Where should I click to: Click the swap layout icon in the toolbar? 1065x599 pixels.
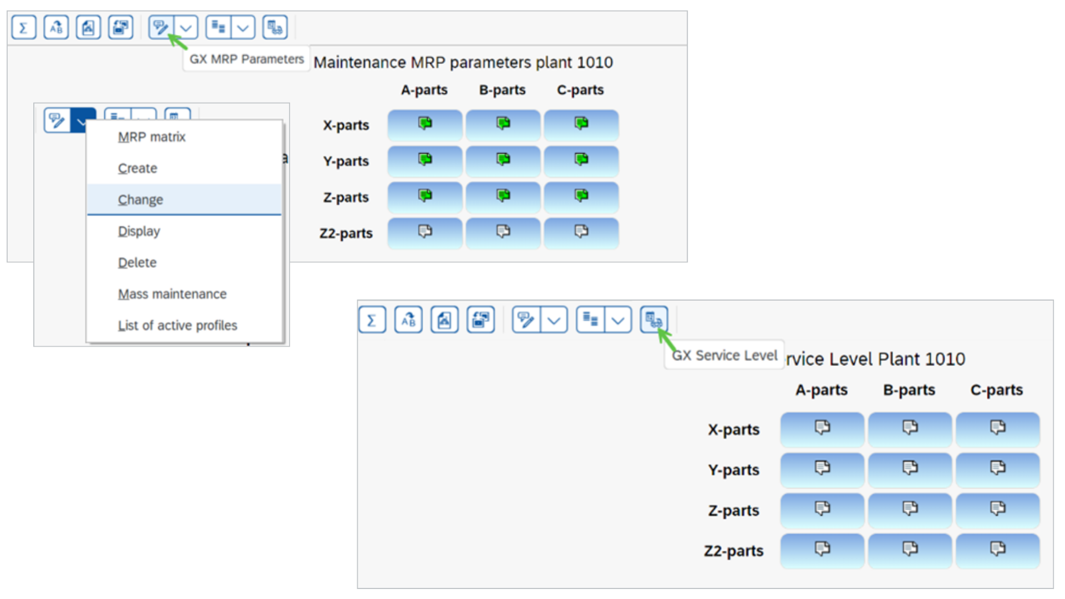(x=120, y=27)
